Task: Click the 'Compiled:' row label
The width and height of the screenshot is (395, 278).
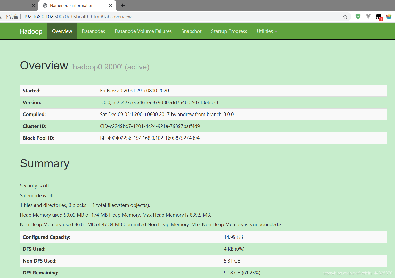Action: tap(34, 115)
